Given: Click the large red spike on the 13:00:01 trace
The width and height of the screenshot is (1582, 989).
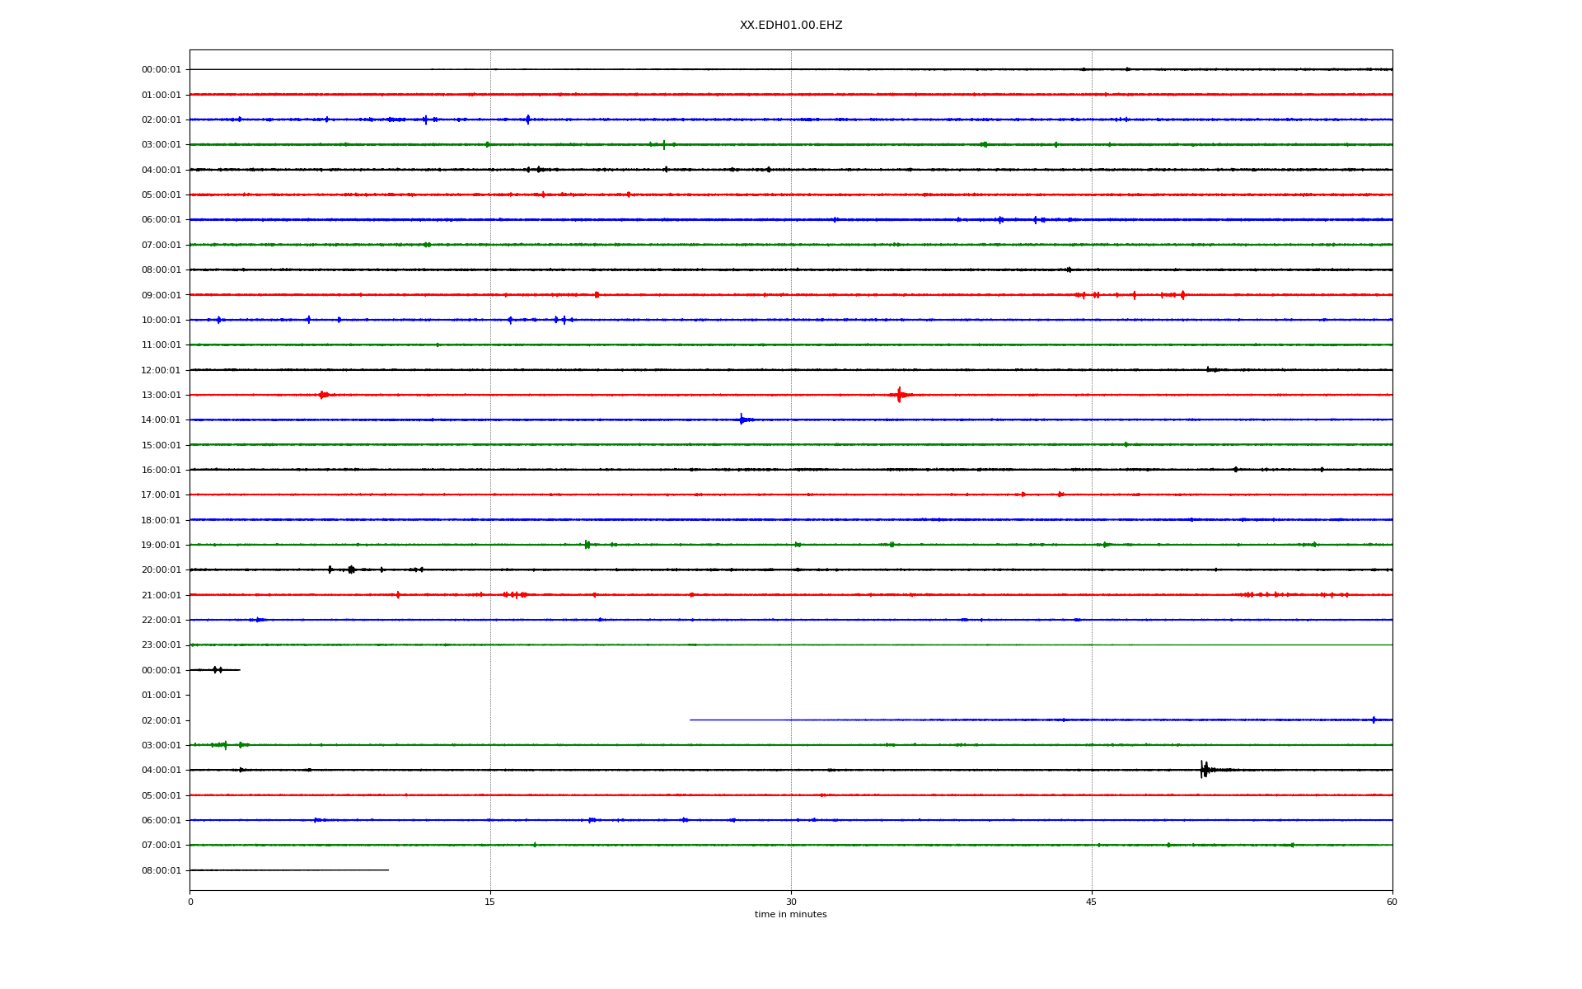Looking at the screenshot, I should pos(899,395).
